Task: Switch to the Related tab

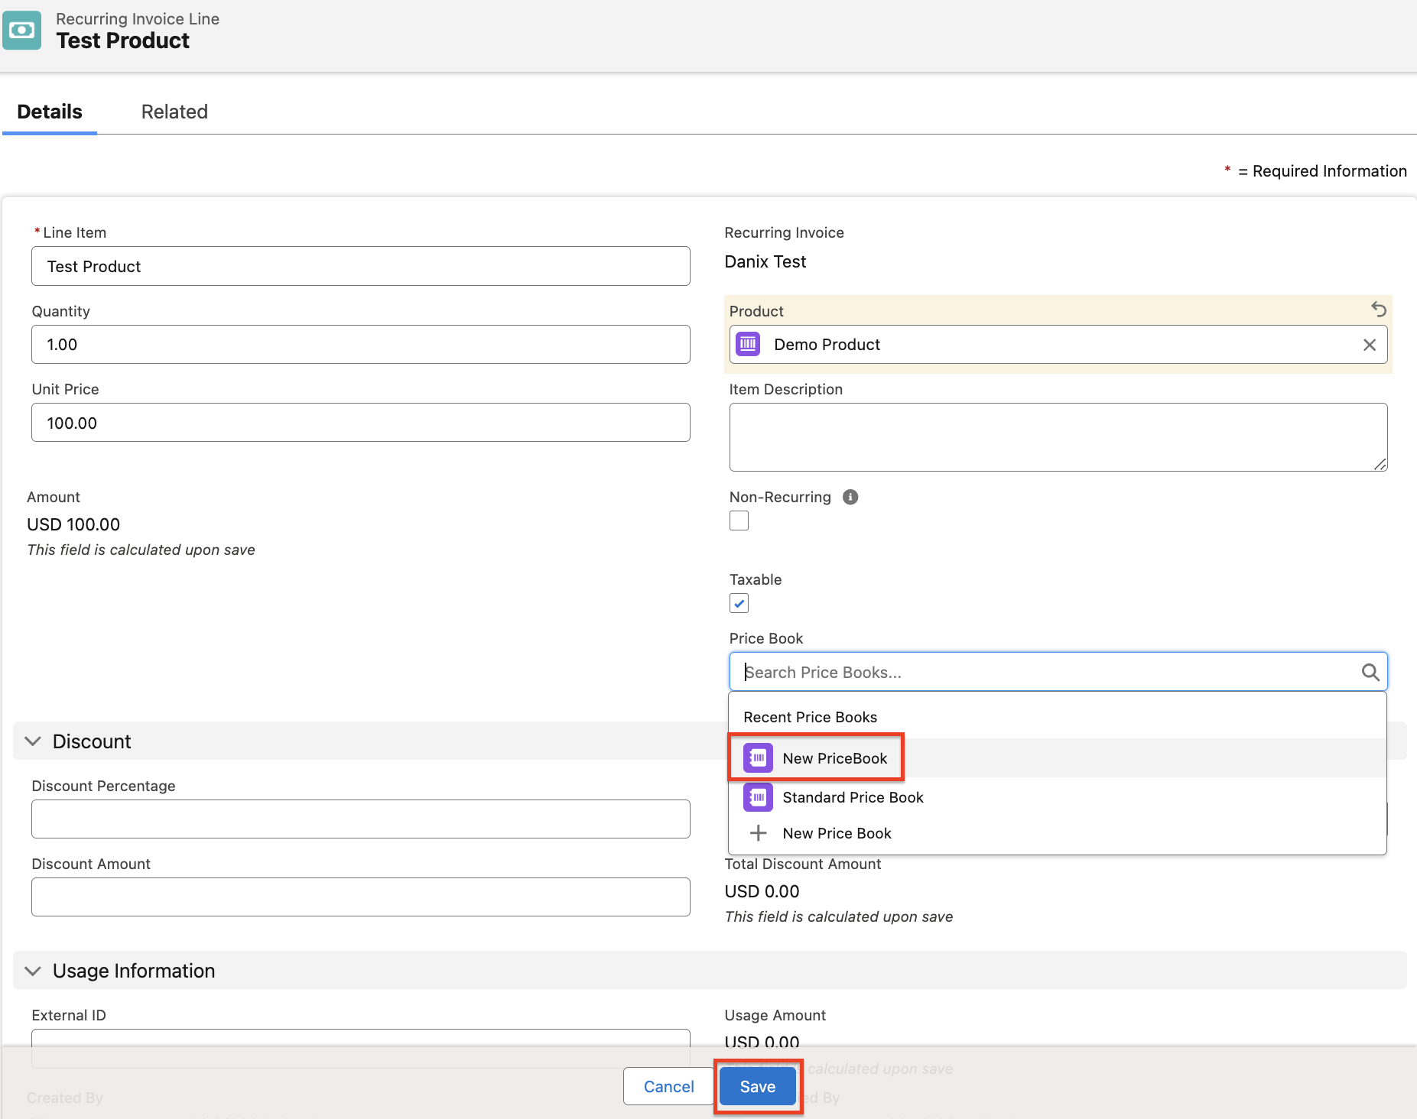Action: click(x=174, y=112)
